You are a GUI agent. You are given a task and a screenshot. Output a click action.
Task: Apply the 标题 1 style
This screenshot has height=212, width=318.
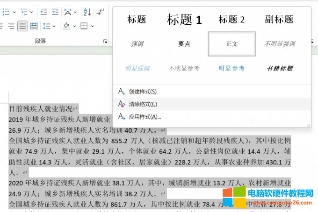[x=184, y=20]
